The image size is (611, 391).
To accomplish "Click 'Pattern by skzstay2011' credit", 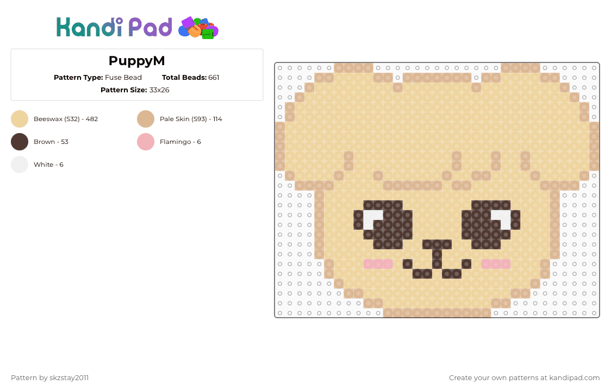I will click(50, 378).
